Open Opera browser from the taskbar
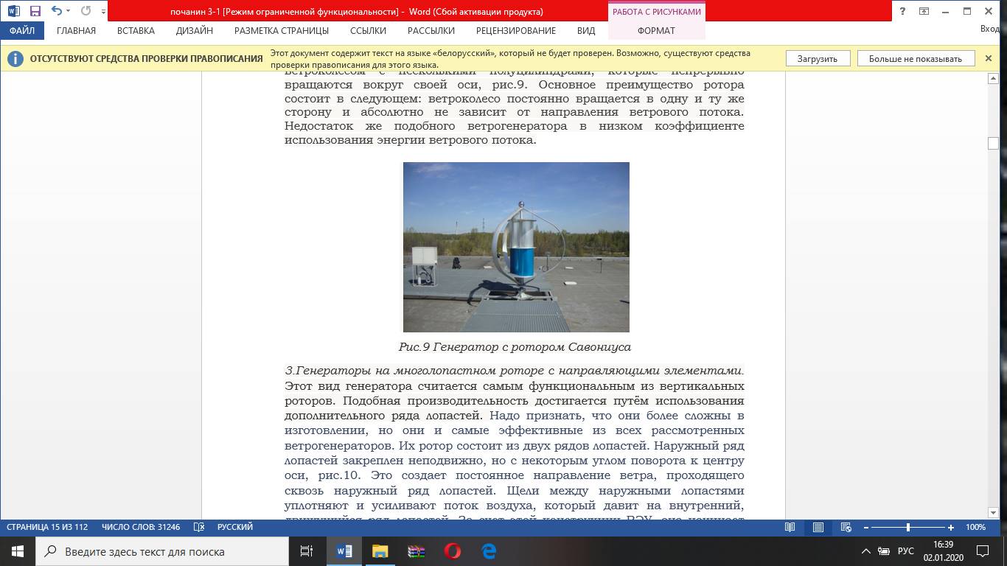 (453, 551)
